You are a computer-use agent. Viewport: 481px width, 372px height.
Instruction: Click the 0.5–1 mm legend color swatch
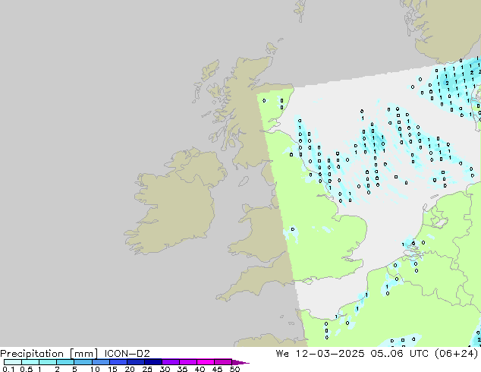click(x=30, y=362)
